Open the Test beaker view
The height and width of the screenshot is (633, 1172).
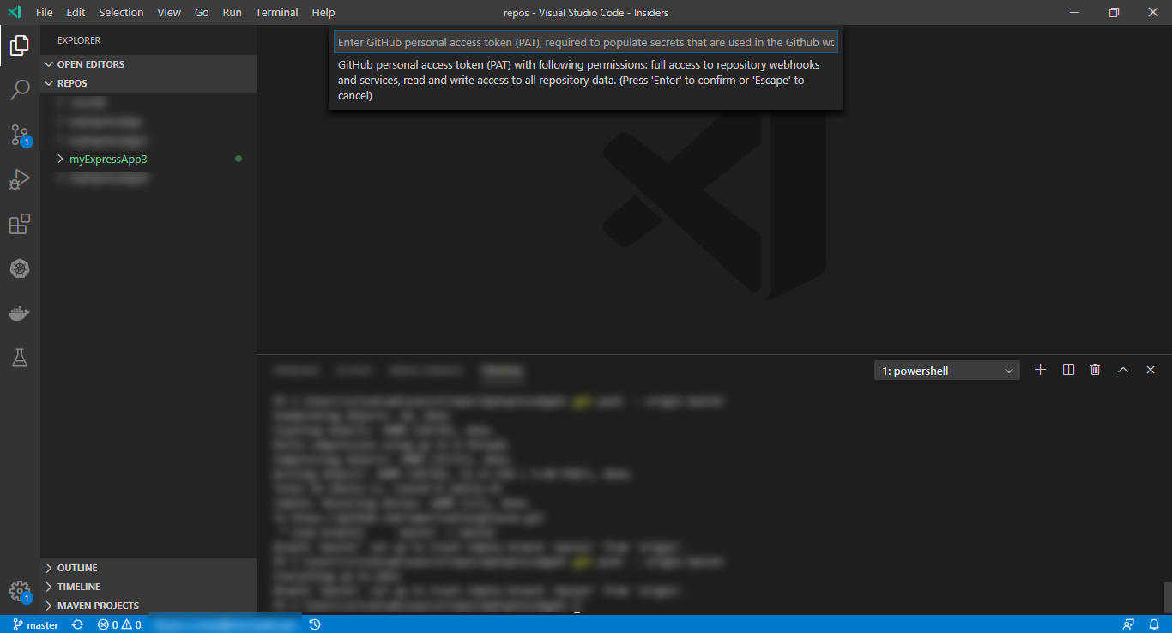(x=20, y=358)
